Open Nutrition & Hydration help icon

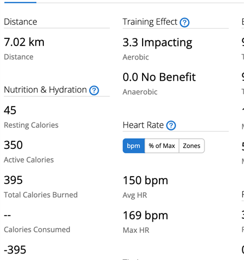94,90
